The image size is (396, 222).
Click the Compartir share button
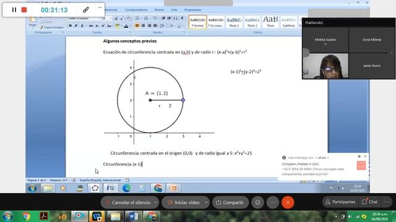[x=230, y=202]
